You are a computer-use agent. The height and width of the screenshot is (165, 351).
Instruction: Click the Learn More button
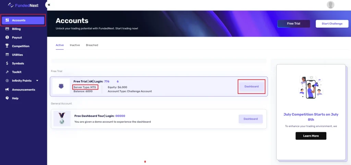click(311, 136)
